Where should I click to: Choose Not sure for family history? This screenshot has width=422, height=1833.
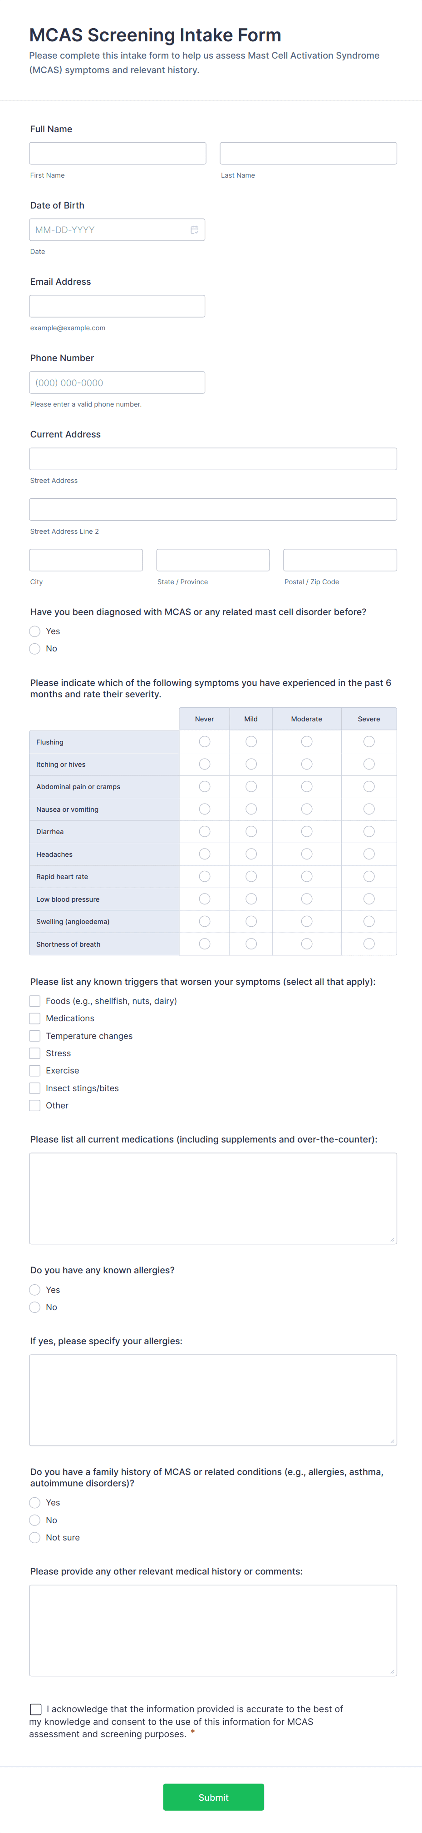35,1538
